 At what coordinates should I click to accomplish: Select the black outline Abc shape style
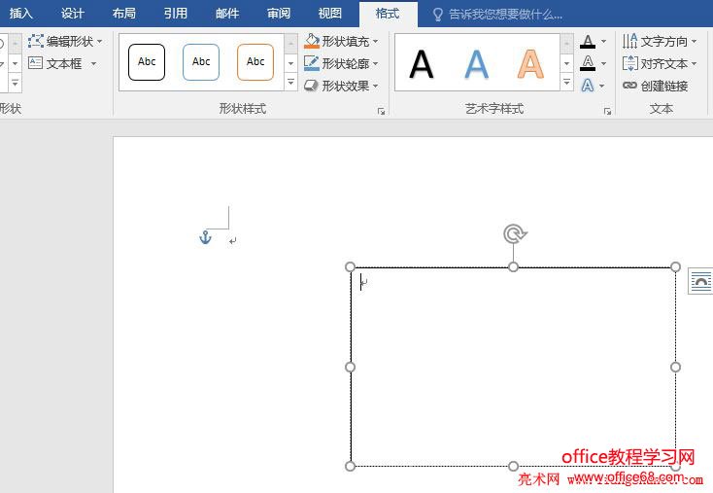147,62
